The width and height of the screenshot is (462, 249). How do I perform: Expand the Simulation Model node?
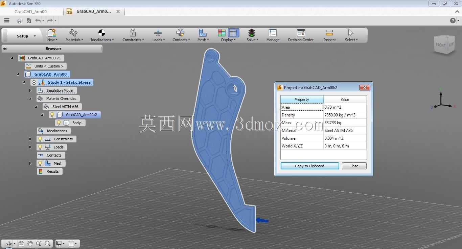[30, 90]
